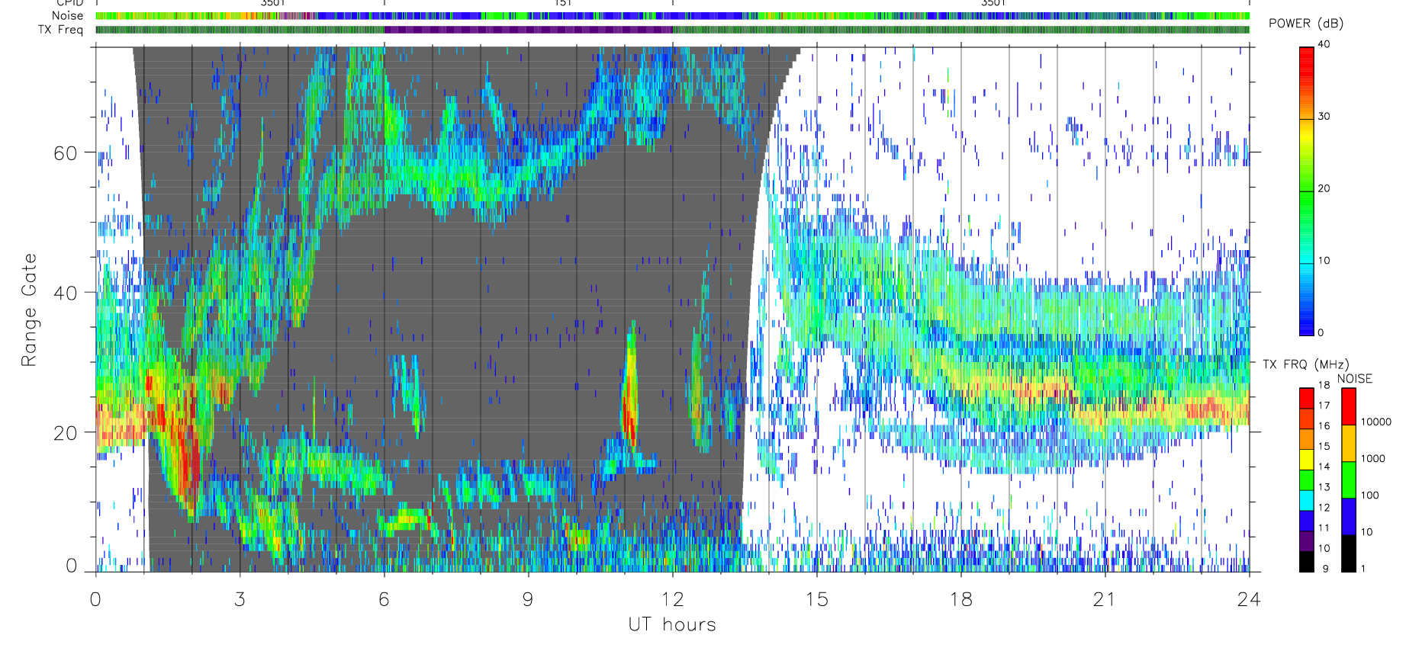The width and height of the screenshot is (1406, 648).
Task: Click the 10000 label on the NOISE scale
Action: tap(1376, 422)
